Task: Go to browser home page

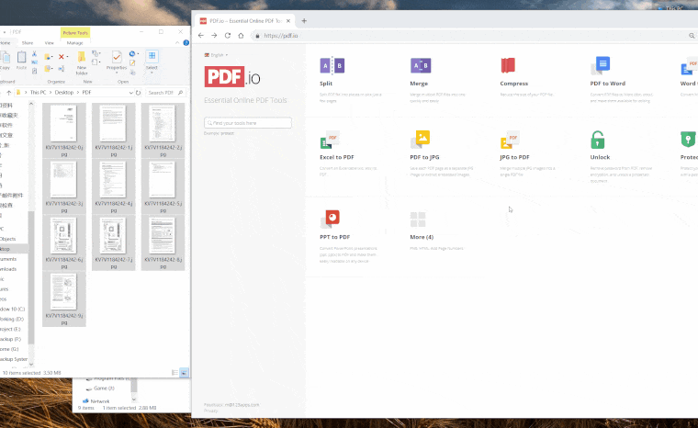Action: pos(241,36)
